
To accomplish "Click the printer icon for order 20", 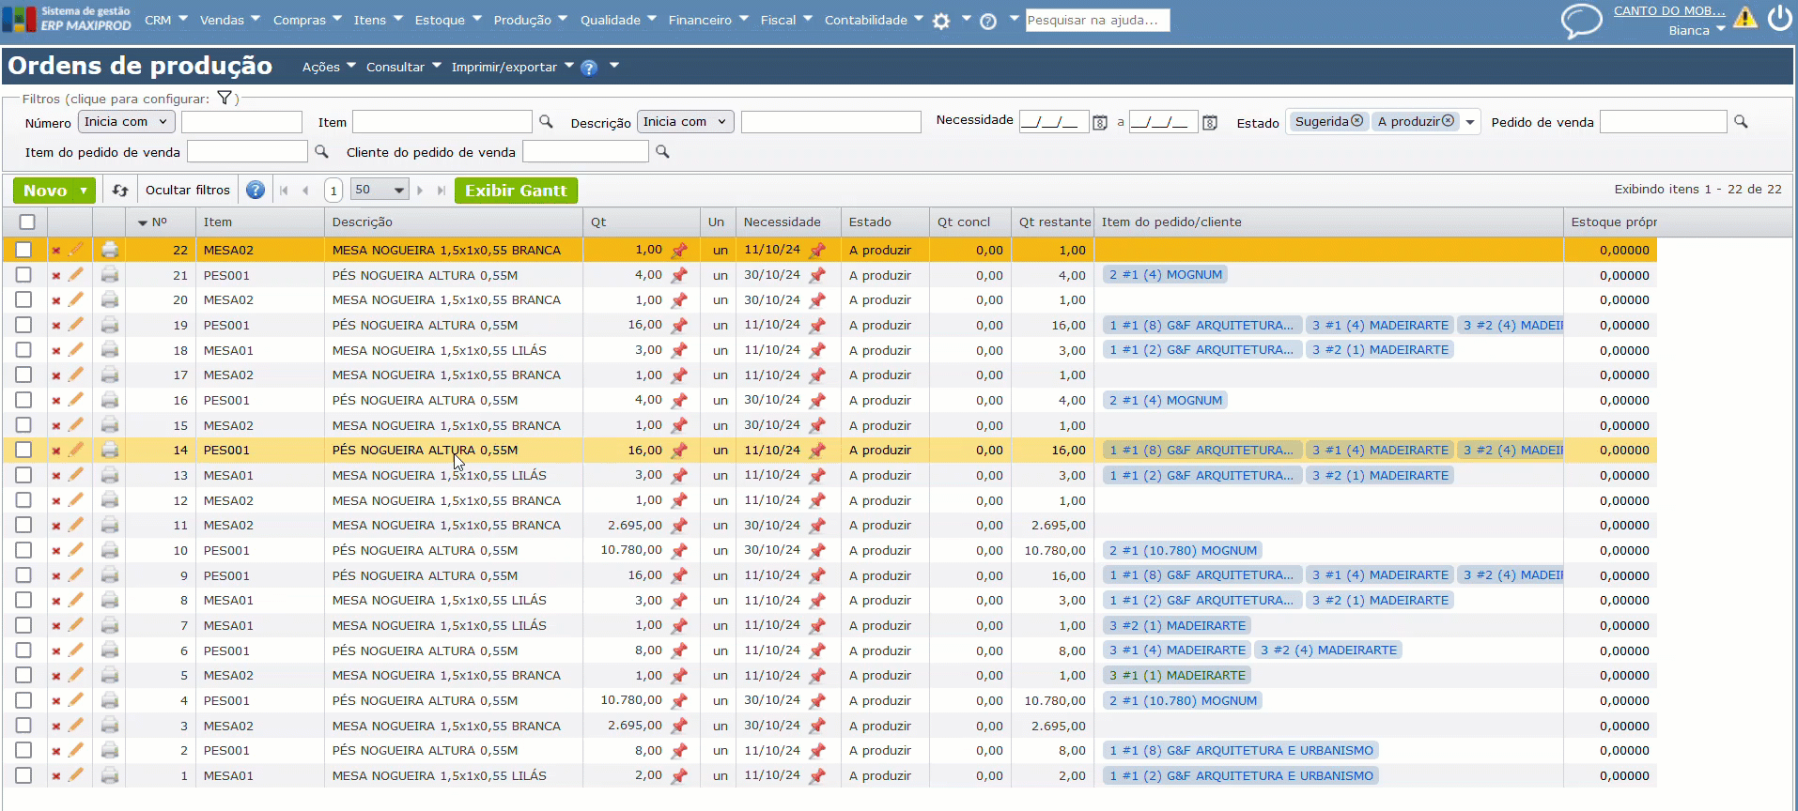I will 110,300.
